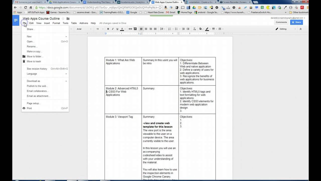Choose Page setup from File menu
The image size is (321, 181).
45,103
